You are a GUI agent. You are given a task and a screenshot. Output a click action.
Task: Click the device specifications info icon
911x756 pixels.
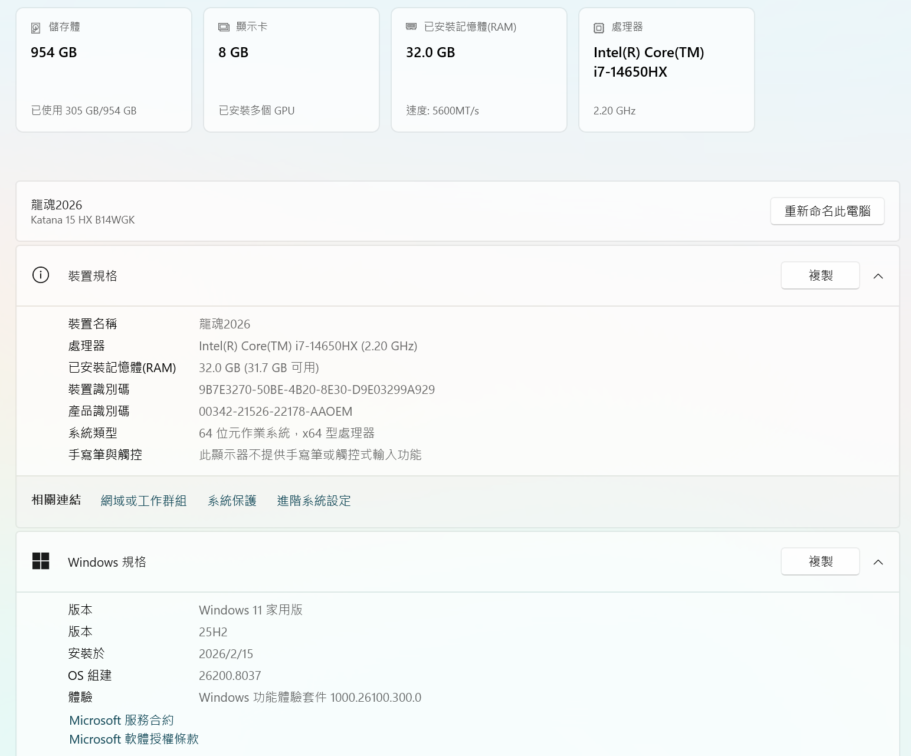coord(41,275)
